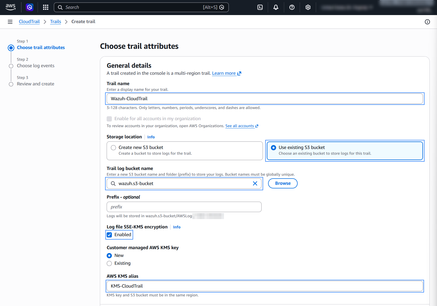This screenshot has width=437, height=306.
Task: Click the Trail name input field
Action: [x=265, y=99]
